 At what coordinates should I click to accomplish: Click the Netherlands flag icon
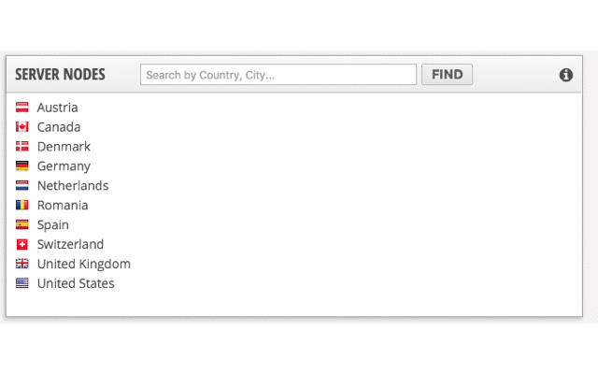[22, 186]
